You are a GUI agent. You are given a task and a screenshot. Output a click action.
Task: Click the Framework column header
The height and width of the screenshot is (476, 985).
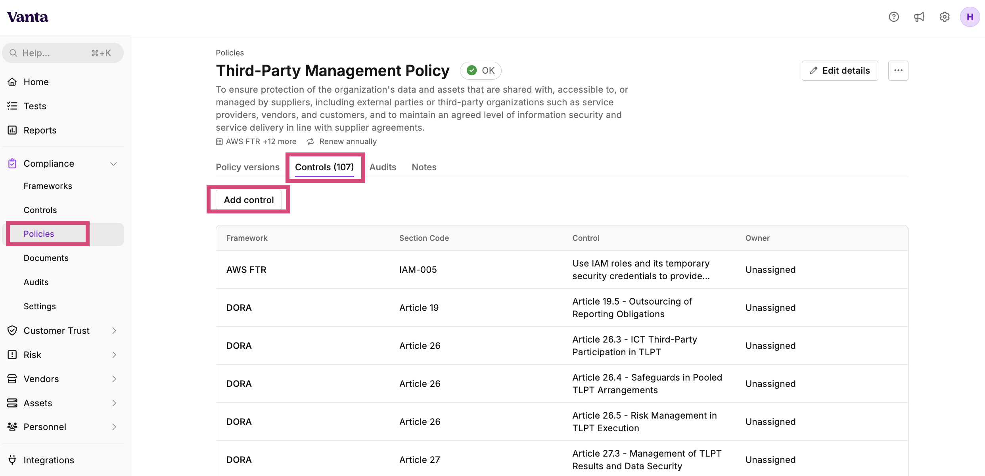coord(247,238)
